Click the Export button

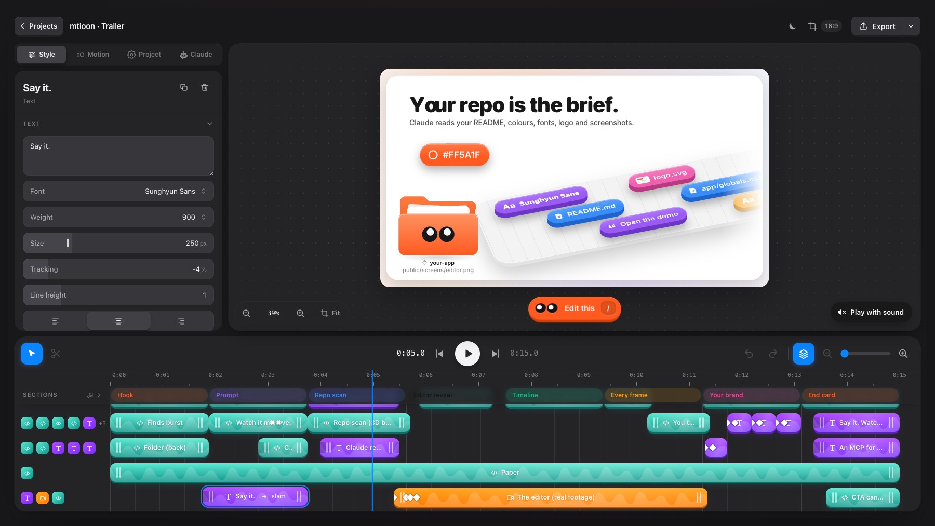tap(877, 26)
